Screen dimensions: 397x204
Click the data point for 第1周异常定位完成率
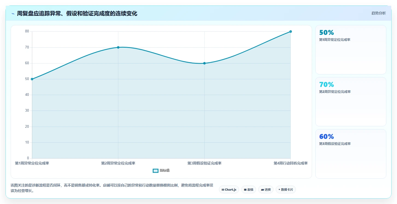point(32,79)
